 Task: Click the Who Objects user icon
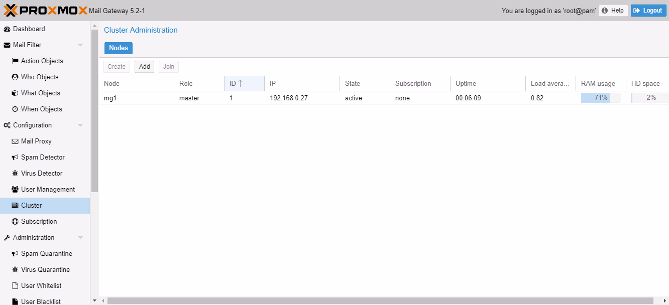[15, 77]
